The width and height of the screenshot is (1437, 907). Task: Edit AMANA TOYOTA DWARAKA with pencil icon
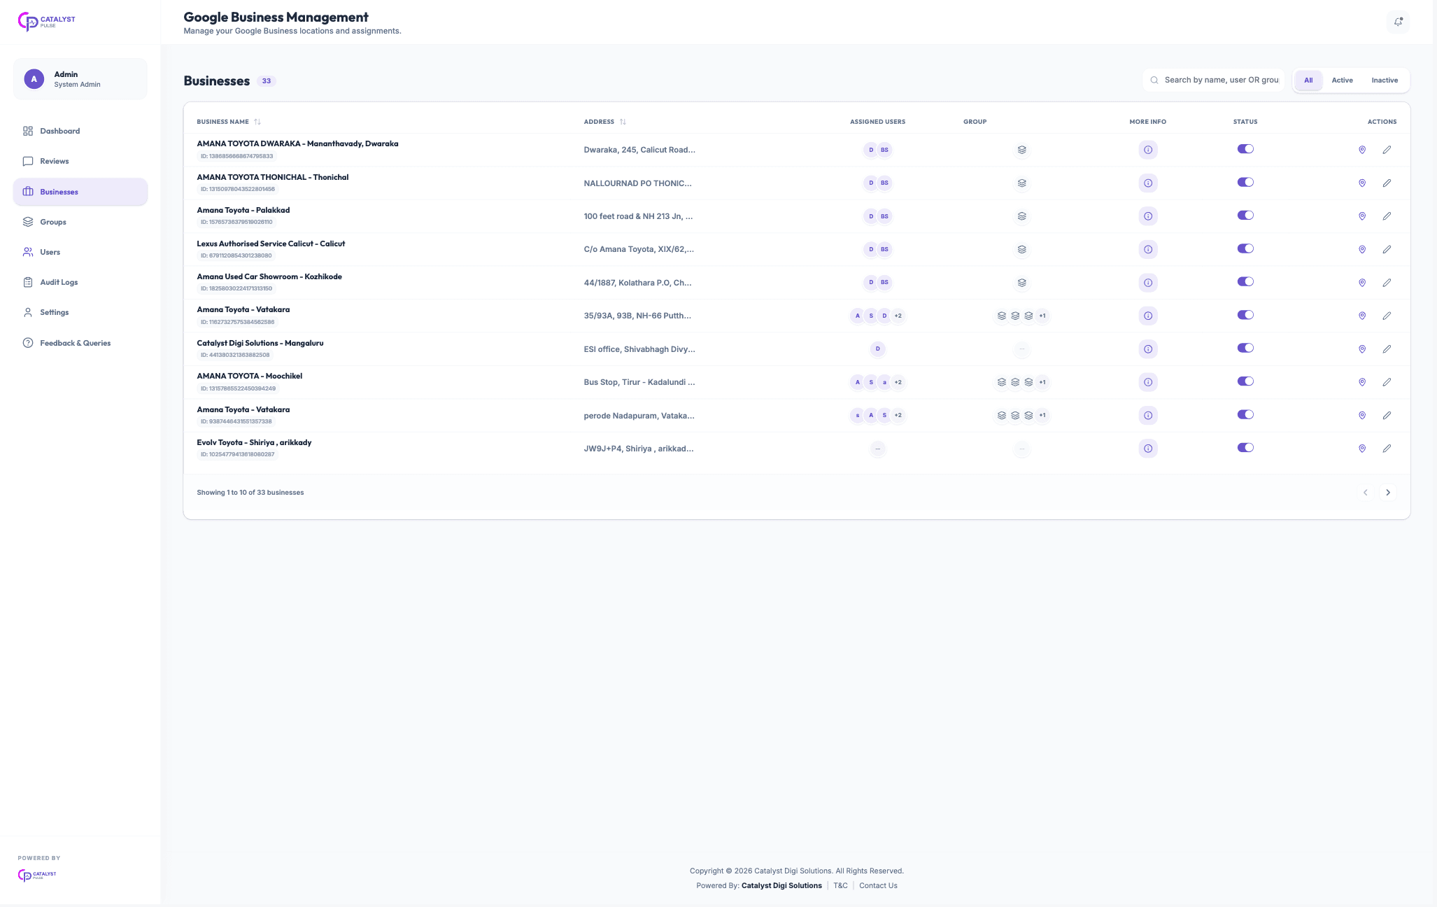[x=1387, y=150]
